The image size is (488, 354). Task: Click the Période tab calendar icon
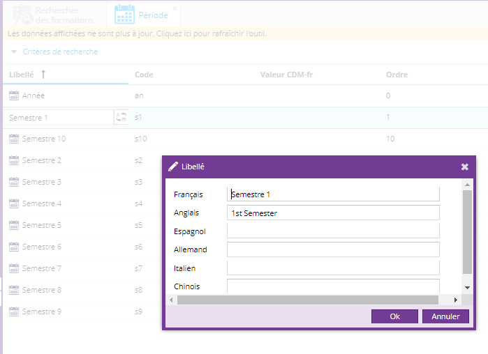[x=124, y=15]
